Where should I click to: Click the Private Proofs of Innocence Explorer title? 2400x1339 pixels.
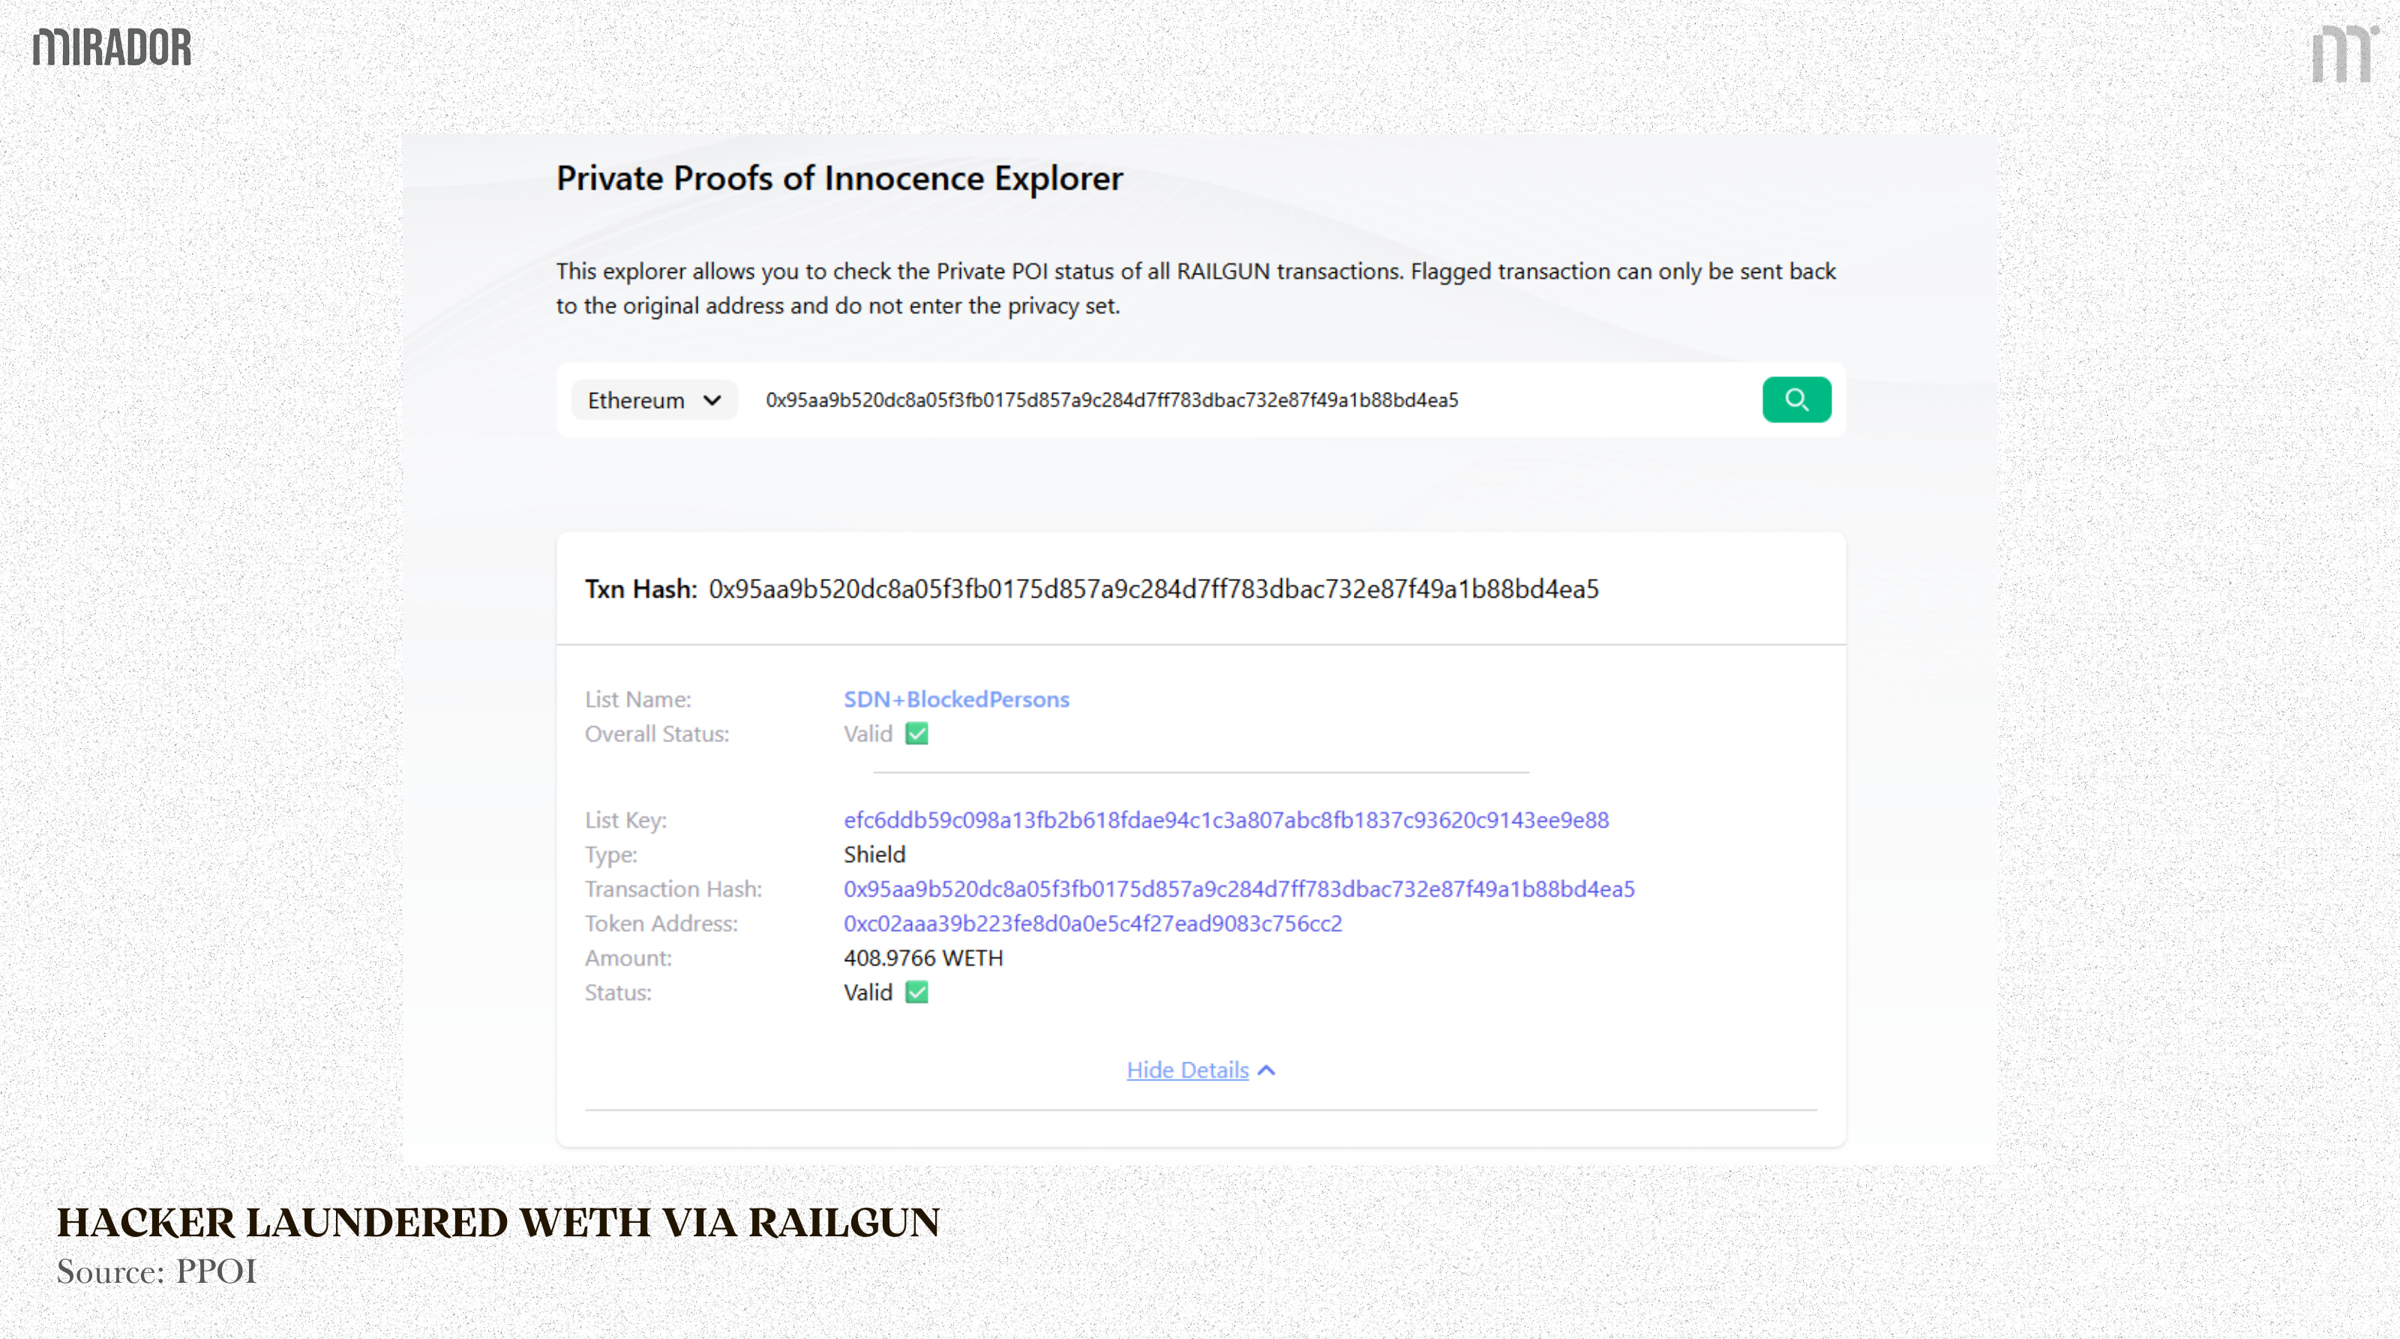point(839,178)
